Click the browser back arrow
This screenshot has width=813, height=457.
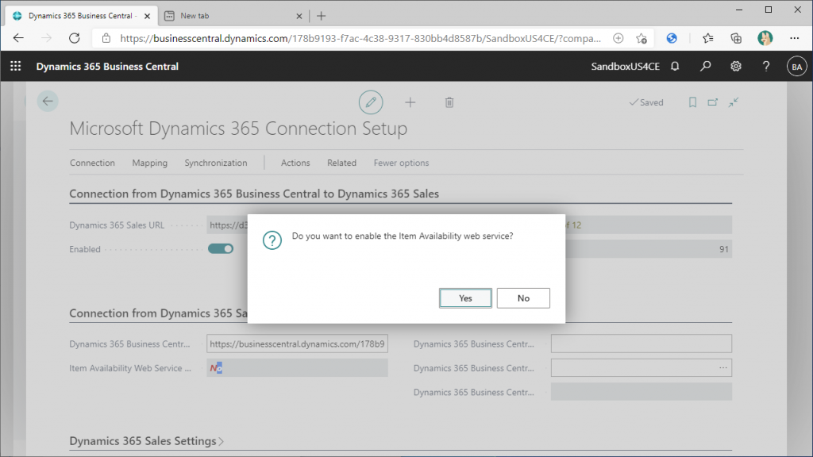click(x=19, y=38)
